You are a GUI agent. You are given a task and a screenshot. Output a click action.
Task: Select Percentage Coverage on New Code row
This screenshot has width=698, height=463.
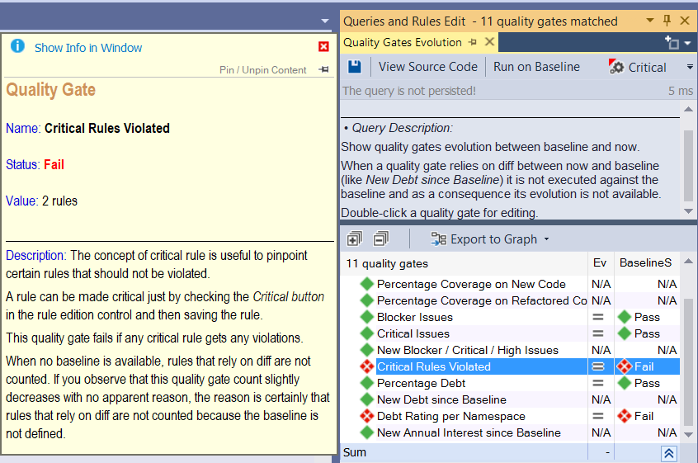(471, 284)
